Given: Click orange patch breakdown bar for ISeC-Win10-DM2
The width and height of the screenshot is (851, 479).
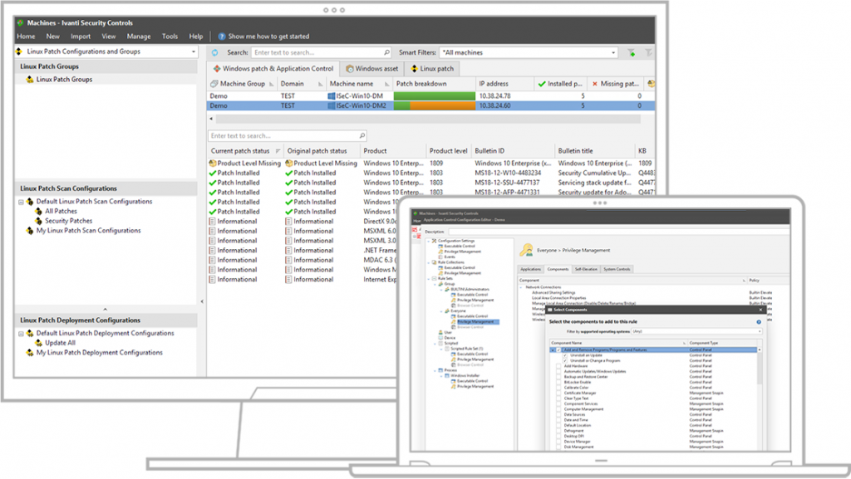Looking at the screenshot, I should pyautogui.click(x=442, y=105).
